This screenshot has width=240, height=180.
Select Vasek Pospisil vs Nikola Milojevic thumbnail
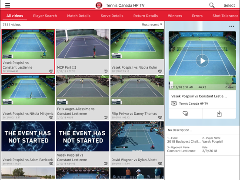[28, 90]
